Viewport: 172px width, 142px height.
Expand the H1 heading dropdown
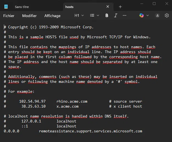point(79,16)
